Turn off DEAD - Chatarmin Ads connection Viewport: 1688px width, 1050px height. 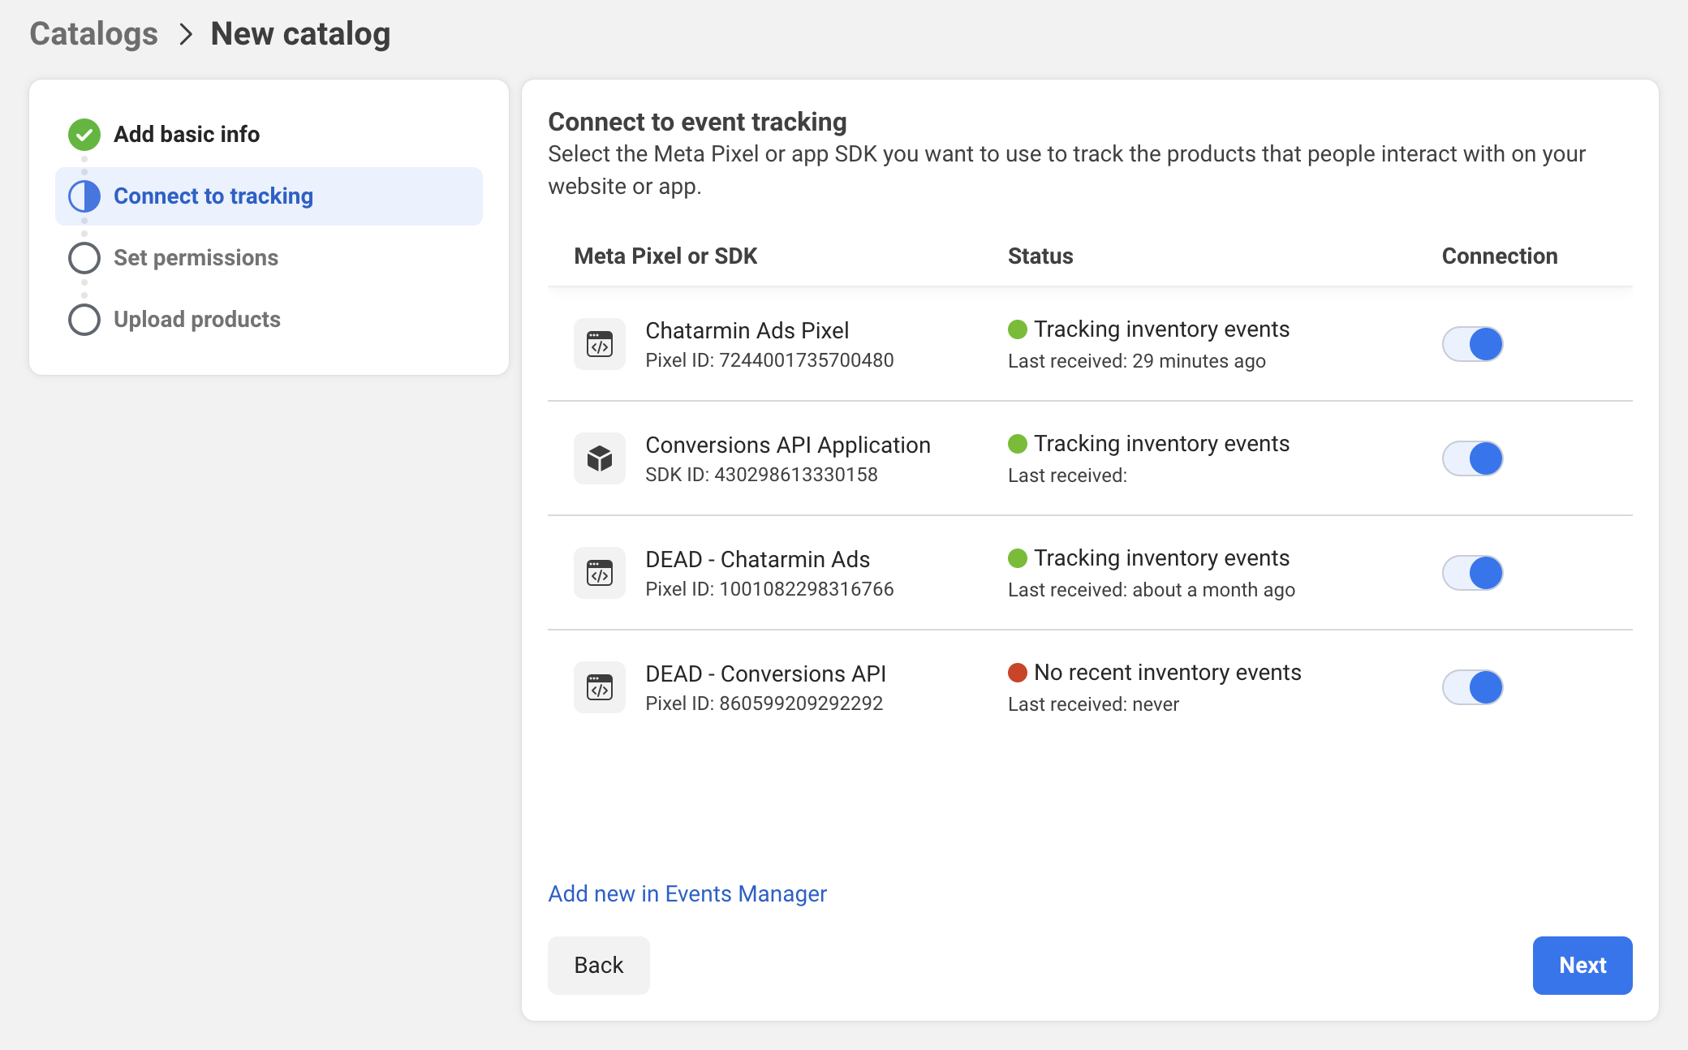(x=1472, y=573)
